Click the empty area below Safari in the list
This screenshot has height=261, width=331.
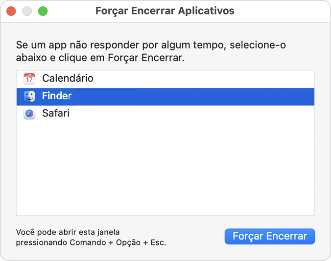[165, 166]
